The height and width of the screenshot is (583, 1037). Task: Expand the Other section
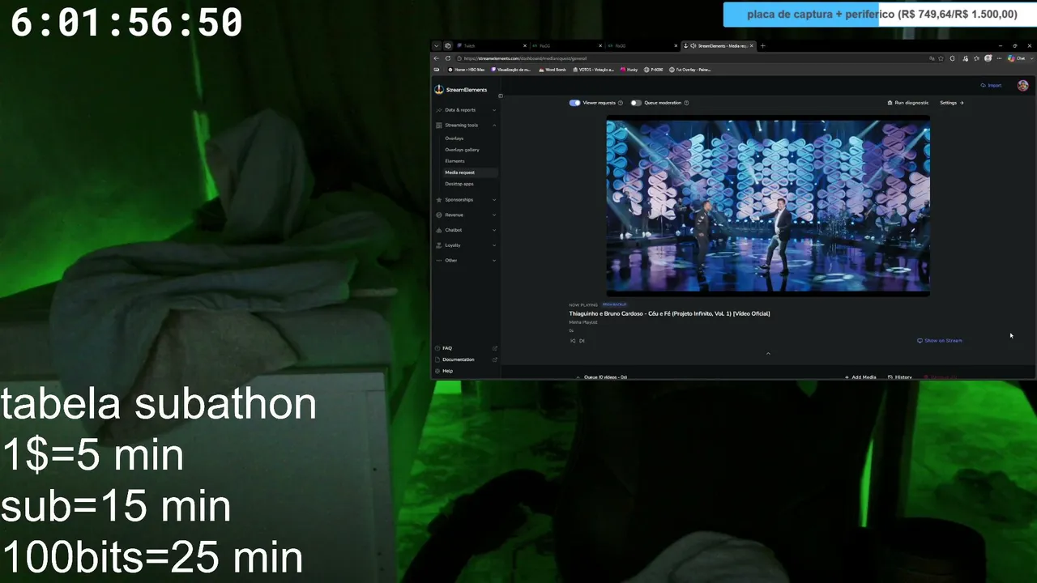coord(466,261)
